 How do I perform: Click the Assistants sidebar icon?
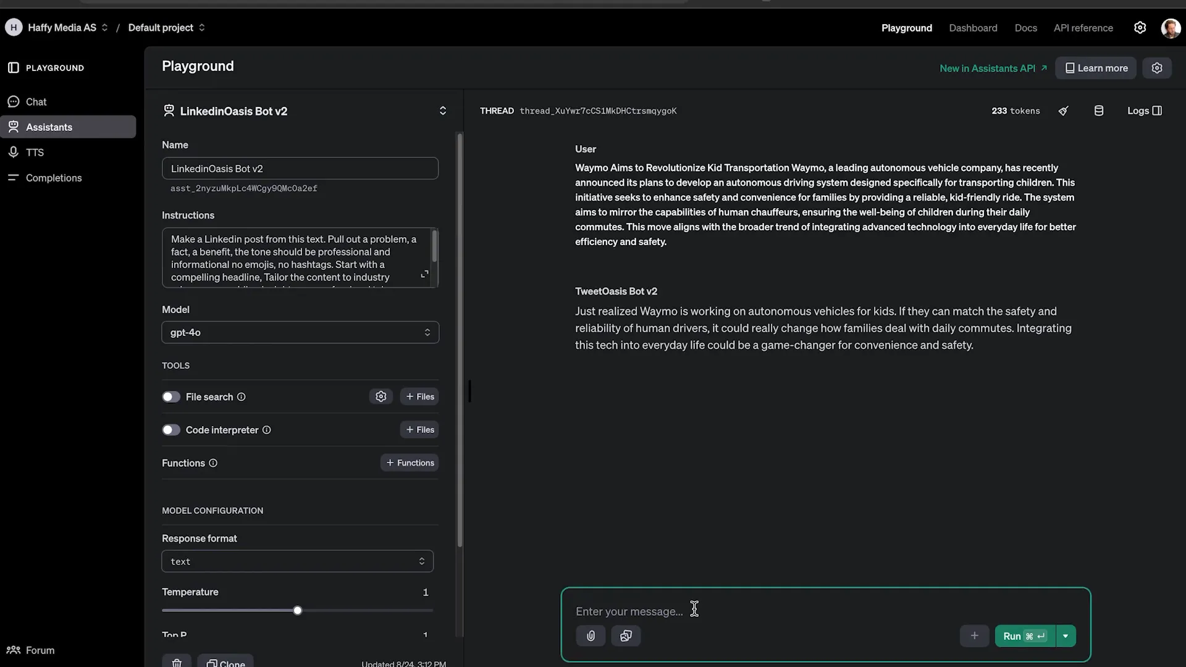coord(14,127)
